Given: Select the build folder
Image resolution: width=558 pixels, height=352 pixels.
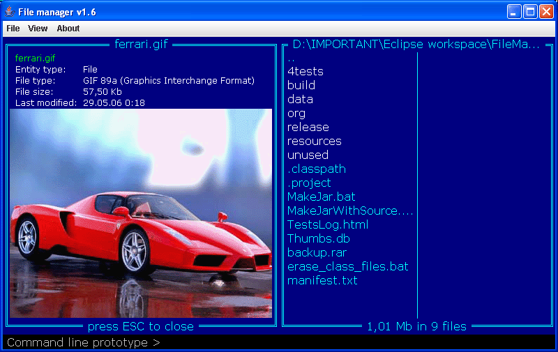Looking at the screenshot, I should tap(301, 85).
